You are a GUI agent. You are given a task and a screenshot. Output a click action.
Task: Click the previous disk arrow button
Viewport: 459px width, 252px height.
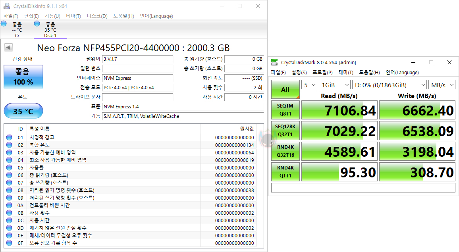[8, 47]
